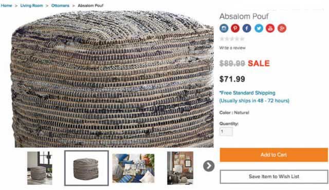View the fourth wall-decor thumbnail
The width and height of the screenshot is (329, 190).
(x=180, y=168)
